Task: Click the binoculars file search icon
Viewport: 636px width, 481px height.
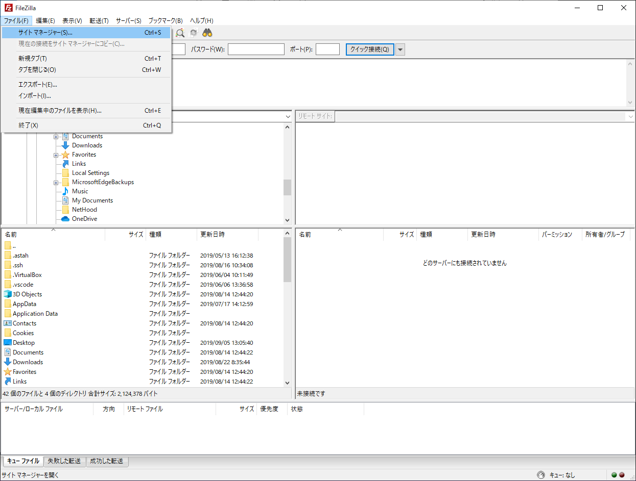Action: 207,33
